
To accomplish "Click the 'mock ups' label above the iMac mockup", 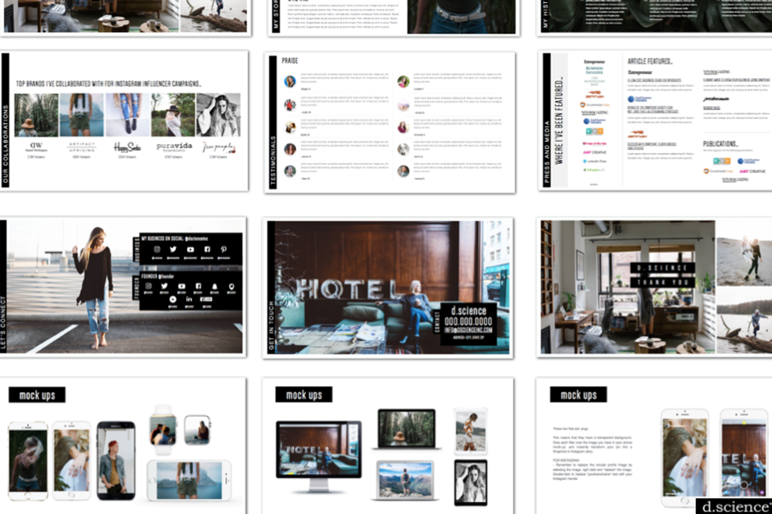I will click(304, 394).
